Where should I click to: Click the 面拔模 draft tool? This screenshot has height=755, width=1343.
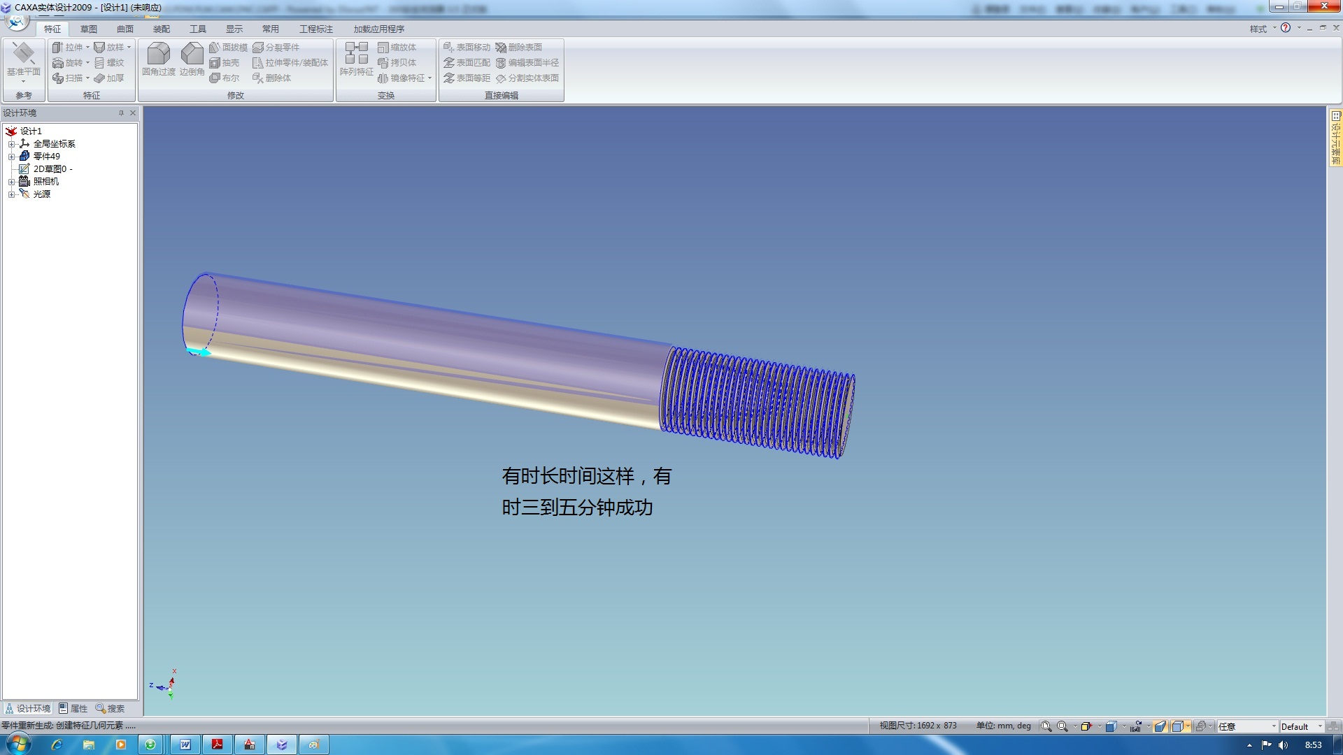click(x=228, y=47)
